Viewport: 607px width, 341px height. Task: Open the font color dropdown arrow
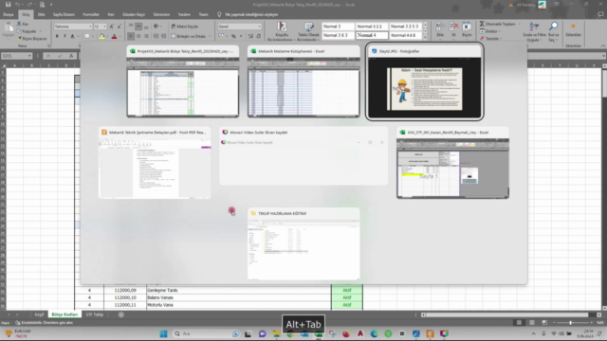point(120,36)
